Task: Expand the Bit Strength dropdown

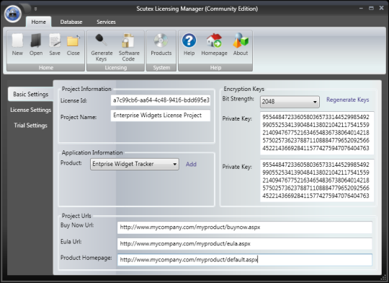Action: point(290,102)
